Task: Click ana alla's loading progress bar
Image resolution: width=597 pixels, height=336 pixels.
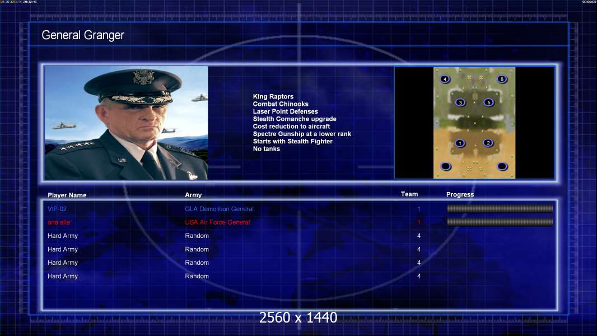Action: tap(500, 222)
